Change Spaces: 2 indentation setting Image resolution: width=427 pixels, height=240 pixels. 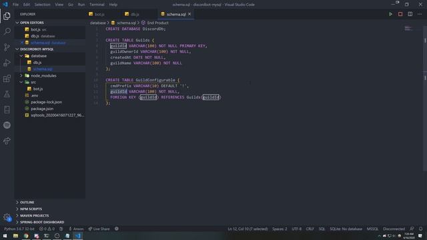point(280,229)
